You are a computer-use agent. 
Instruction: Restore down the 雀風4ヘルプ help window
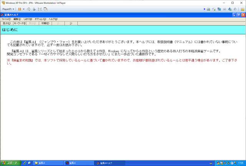coord(239,15)
